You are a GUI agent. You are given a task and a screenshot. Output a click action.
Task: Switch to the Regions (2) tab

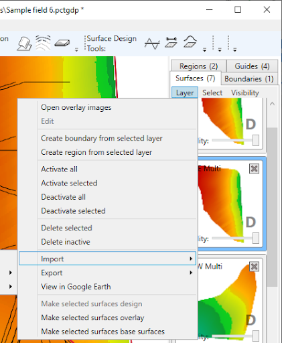198,66
